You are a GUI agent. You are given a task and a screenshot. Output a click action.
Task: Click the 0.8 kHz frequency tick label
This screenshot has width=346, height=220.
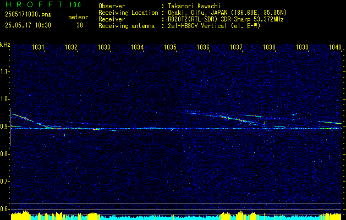click(x=4, y=154)
